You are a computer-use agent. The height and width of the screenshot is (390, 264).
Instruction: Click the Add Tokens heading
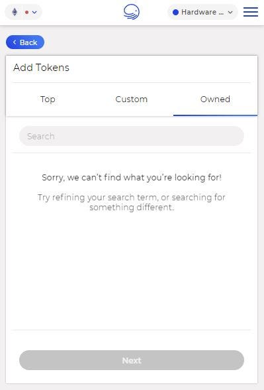[41, 68]
